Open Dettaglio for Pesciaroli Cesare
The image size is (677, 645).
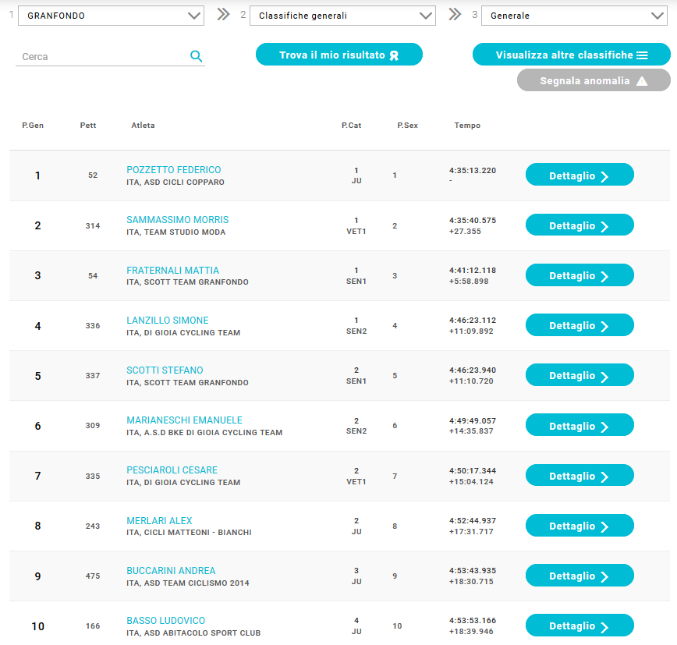580,475
